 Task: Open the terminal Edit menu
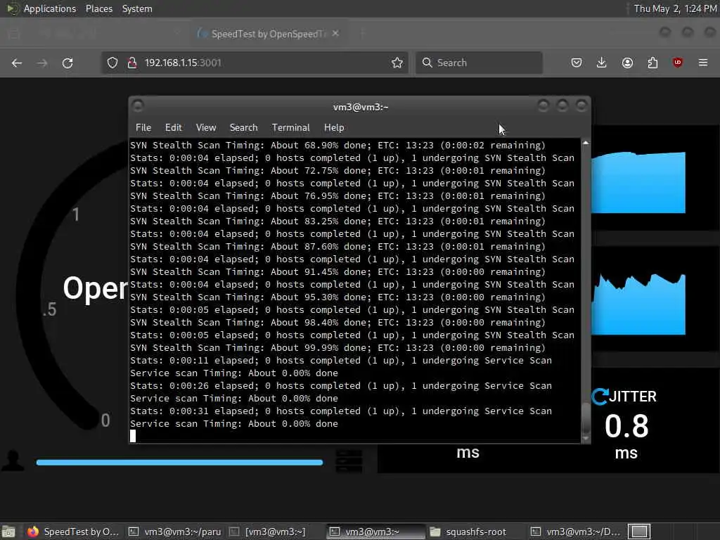coord(174,128)
